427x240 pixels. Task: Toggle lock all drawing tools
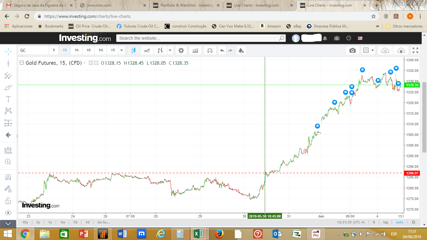click(x=8, y=201)
